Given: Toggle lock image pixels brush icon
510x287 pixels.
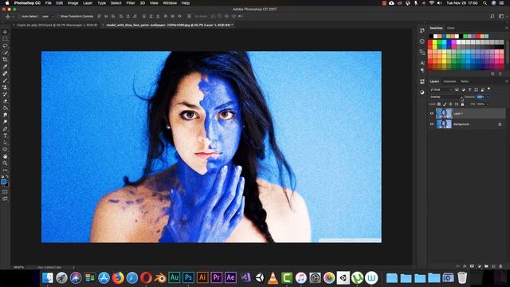Looking at the screenshot, I should (x=445, y=104).
